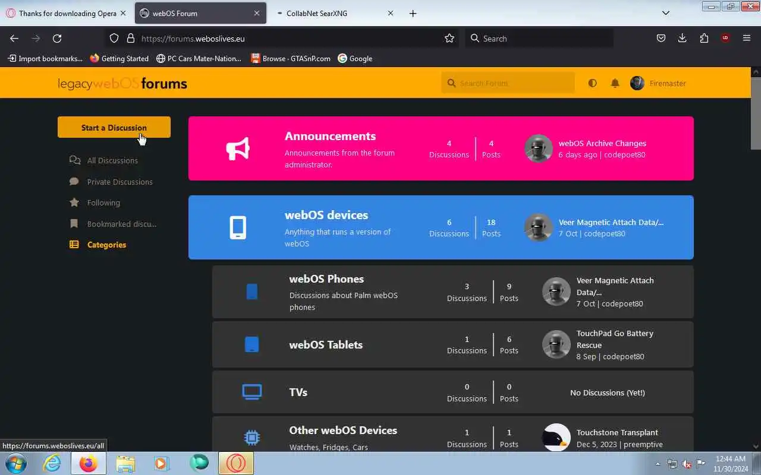
Task: Open the webOS devices category
Action: (x=326, y=215)
